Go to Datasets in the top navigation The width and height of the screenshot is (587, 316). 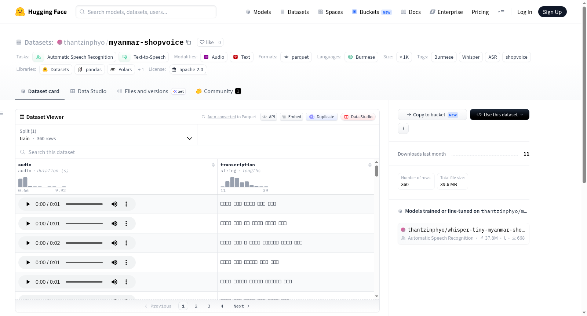[x=295, y=12]
